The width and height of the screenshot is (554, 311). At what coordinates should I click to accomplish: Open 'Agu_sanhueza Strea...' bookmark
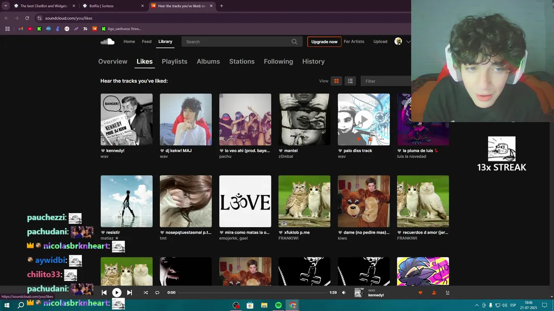[x=121, y=29]
